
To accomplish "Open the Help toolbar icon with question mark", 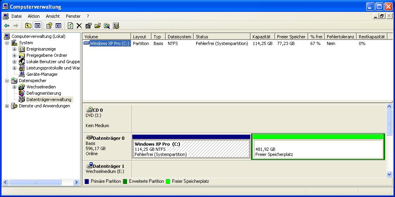I will click(49, 26).
